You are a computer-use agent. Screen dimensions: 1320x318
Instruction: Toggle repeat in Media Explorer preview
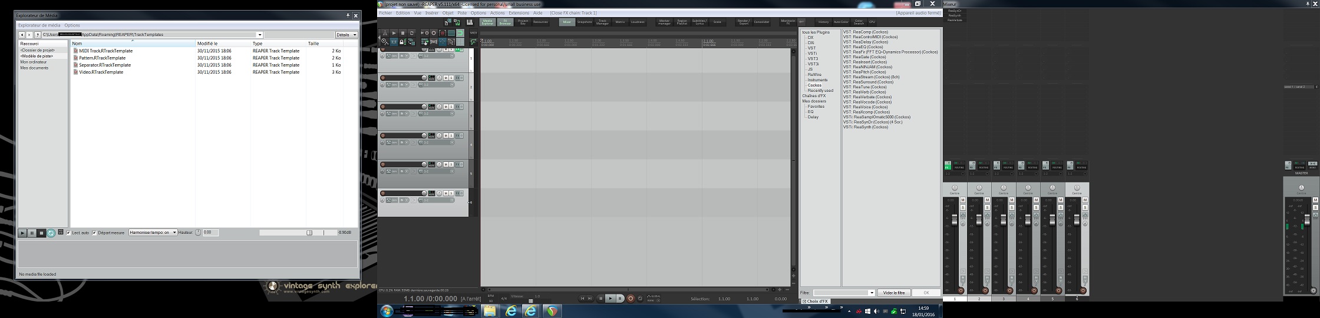click(51, 233)
